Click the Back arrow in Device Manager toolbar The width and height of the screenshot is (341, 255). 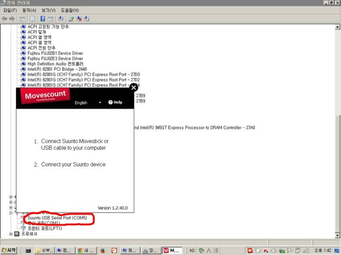click(x=4, y=19)
